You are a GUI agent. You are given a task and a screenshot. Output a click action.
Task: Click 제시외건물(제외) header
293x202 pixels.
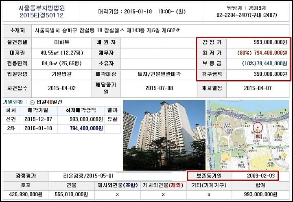click(x=163, y=185)
